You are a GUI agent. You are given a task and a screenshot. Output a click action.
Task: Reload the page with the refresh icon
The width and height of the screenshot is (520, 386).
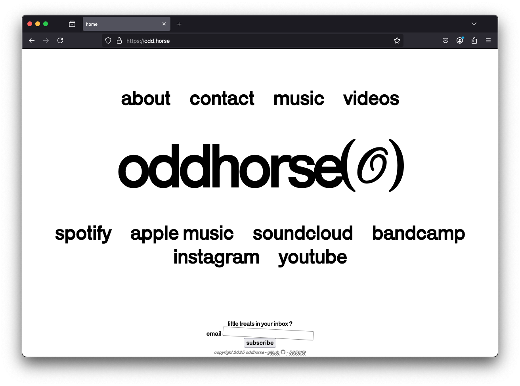tap(60, 40)
